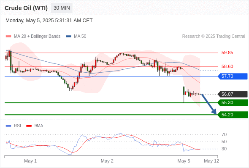Click the blue 57.70 pivot price tag
Viewport: 249px width, 168px height.
tap(233, 76)
